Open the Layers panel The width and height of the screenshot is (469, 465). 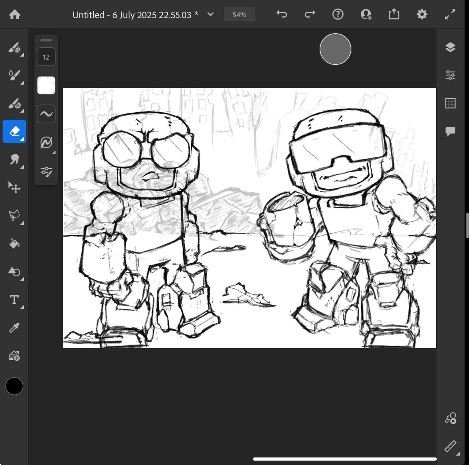coord(450,47)
